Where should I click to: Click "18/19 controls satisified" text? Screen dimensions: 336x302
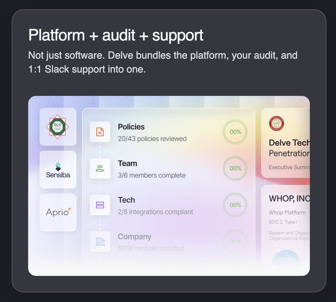click(x=151, y=248)
